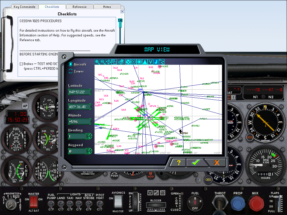Select the Tower radio button
The width and height of the screenshot is (287, 215).
coord(70,71)
